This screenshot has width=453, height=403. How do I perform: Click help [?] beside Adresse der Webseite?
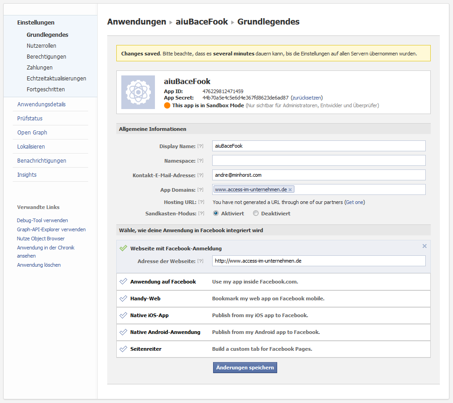point(200,261)
